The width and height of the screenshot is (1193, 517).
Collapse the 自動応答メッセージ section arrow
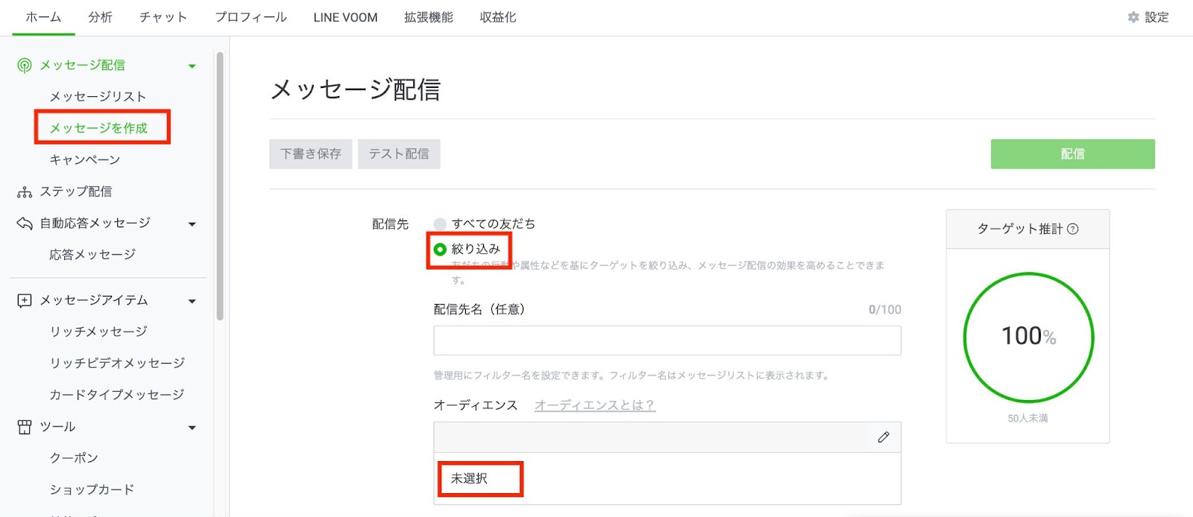pyautogui.click(x=192, y=224)
